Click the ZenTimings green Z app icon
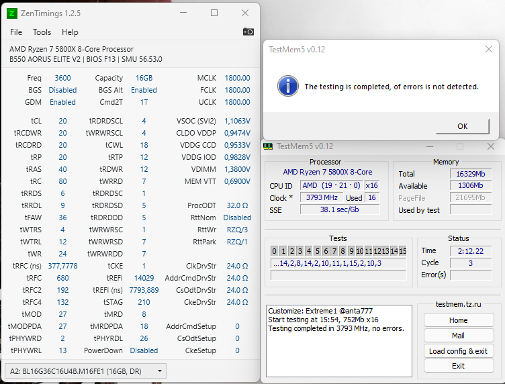This screenshot has width=505, height=384. coord(12,13)
